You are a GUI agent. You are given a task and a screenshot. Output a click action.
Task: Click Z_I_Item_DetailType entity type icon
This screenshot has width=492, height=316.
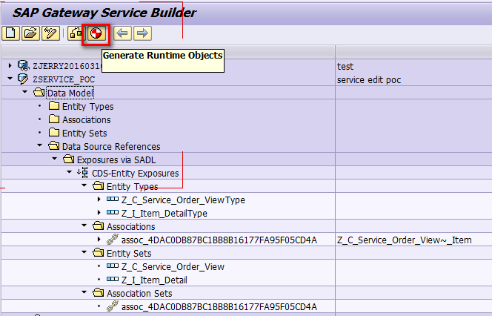click(x=113, y=213)
